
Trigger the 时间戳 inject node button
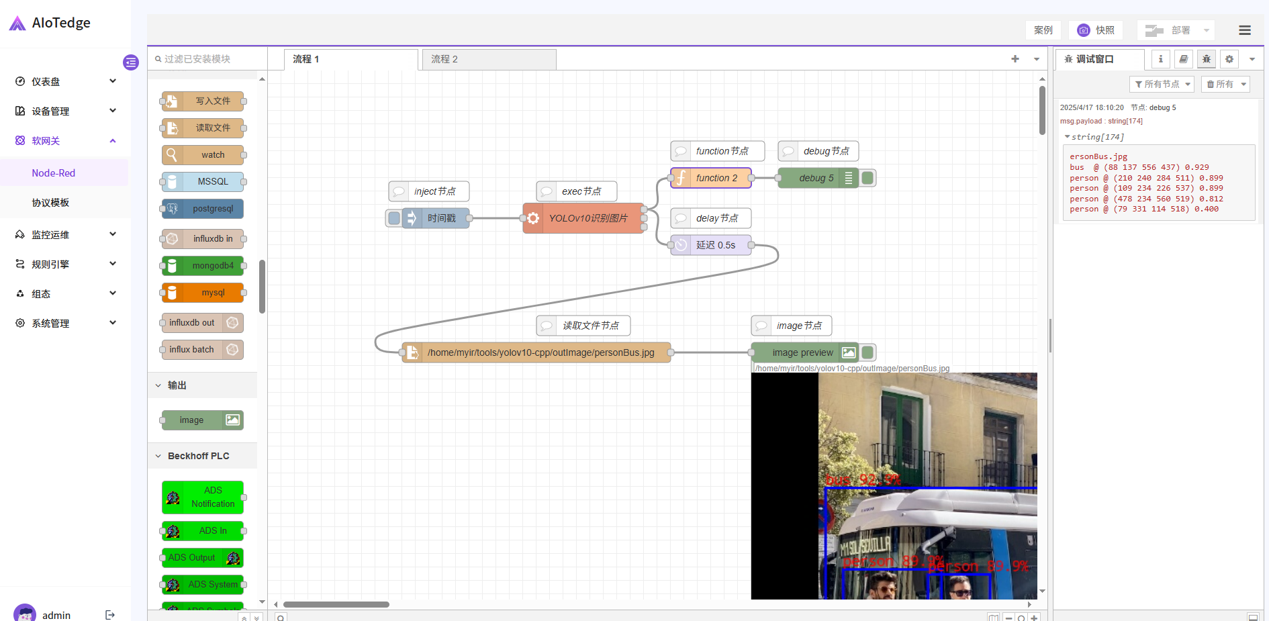pos(394,218)
